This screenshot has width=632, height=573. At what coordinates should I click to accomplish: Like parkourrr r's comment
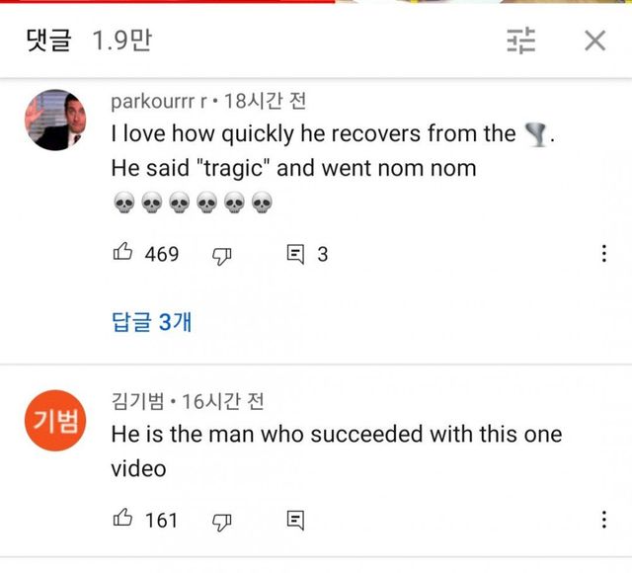(123, 254)
